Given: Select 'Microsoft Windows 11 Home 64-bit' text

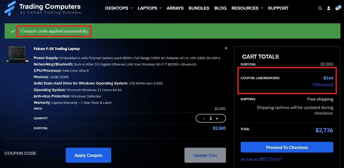Looking at the screenshot, I should [94, 90].
